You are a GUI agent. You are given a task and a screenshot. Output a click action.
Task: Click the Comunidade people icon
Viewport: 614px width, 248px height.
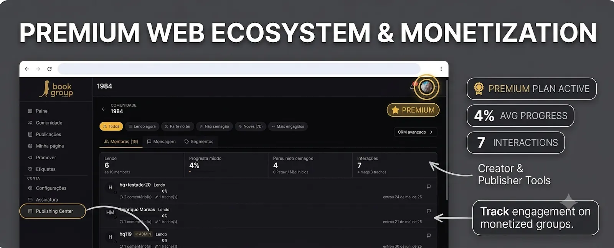coord(30,123)
